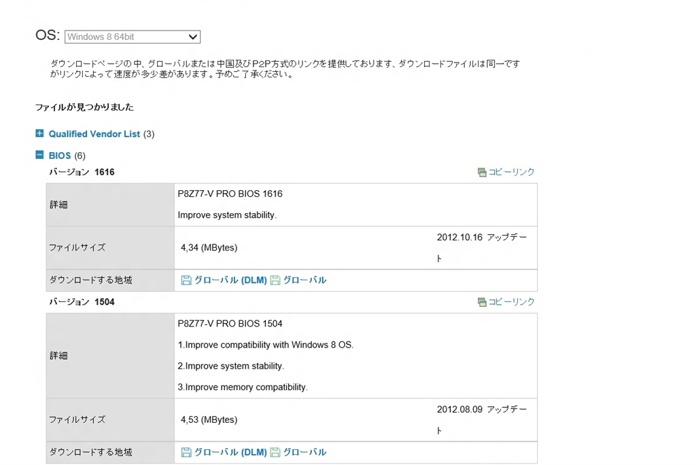Download BIOS 1616 via グローバル (DLM) link
Screen dimensions: 696x465
coord(230,280)
